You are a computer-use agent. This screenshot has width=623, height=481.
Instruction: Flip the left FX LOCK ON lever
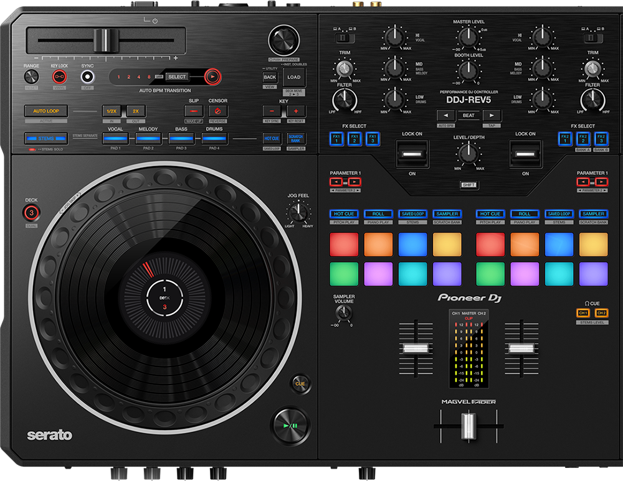(x=412, y=154)
